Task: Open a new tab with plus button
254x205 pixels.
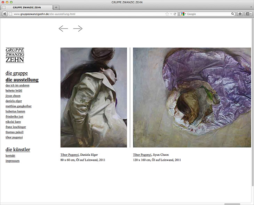Action: 56,7
